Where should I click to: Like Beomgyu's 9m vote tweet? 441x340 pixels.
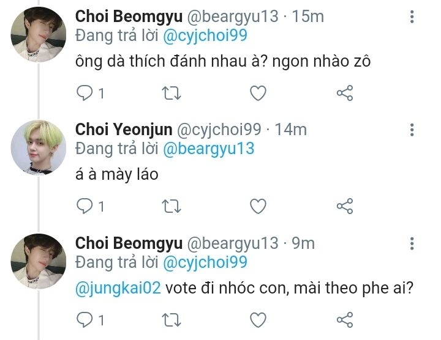[x=258, y=319]
